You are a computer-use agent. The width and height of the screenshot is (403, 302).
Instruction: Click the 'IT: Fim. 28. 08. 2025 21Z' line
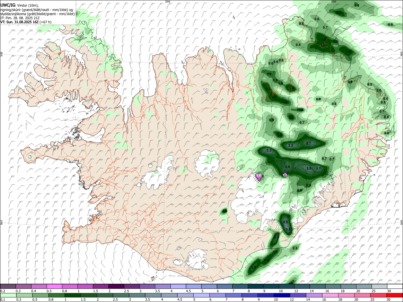20,18
